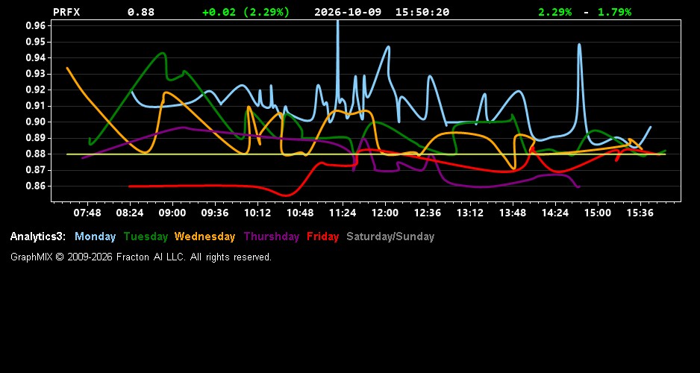Viewport: 700px width, 373px height.
Task: Click the 11:24 time axis label
Action: pyautogui.click(x=343, y=213)
